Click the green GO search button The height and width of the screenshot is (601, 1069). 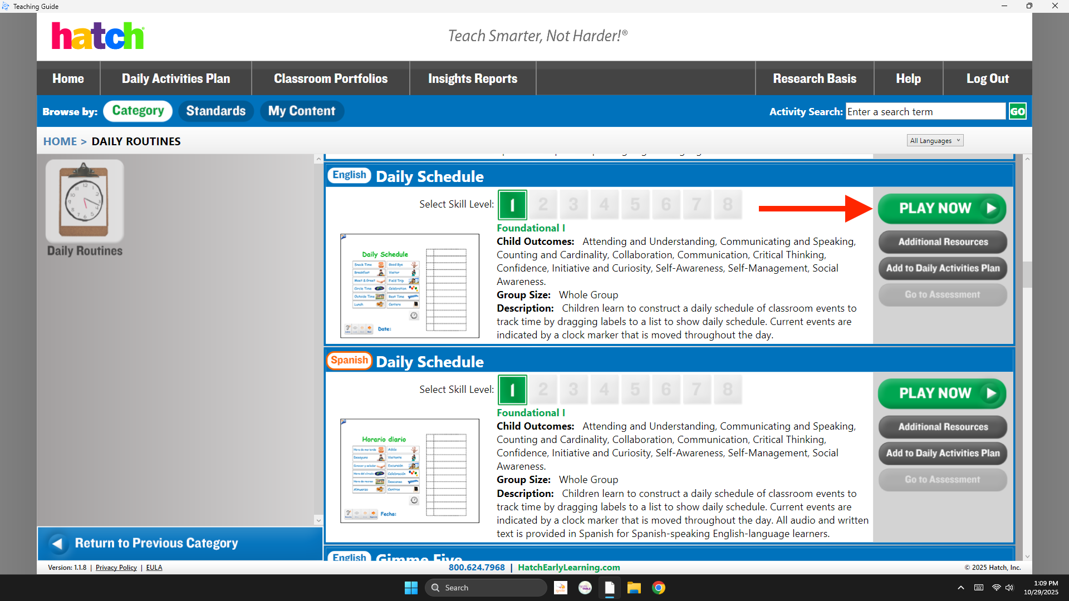(1017, 111)
